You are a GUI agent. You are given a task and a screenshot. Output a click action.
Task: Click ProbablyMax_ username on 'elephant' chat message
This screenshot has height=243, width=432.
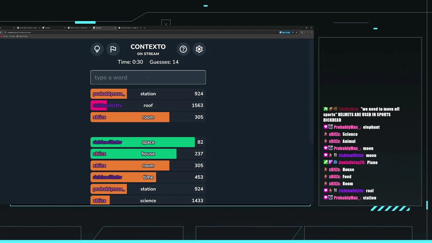tap(347, 127)
